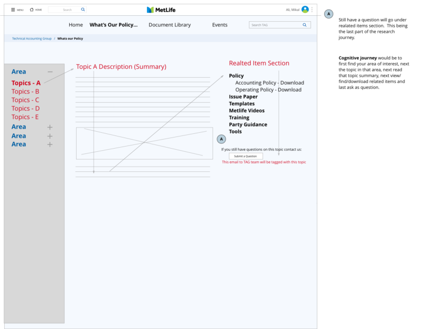This screenshot has width=423, height=329.
Task: Open the Document Library tab
Action: tap(170, 25)
